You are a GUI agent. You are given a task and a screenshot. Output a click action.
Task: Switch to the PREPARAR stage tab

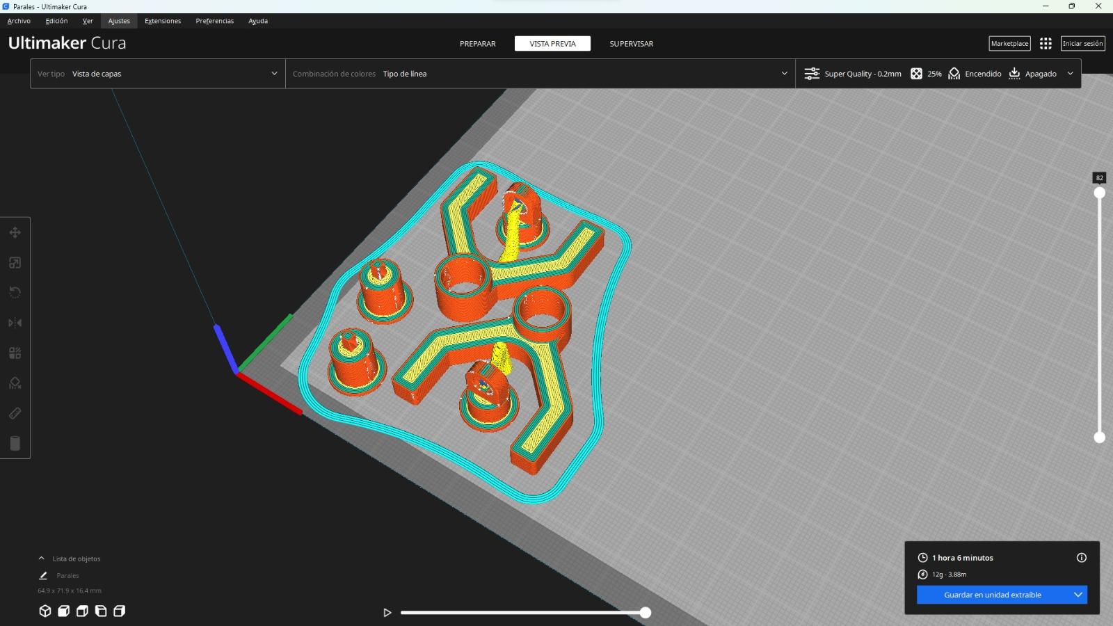(x=478, y=44)
